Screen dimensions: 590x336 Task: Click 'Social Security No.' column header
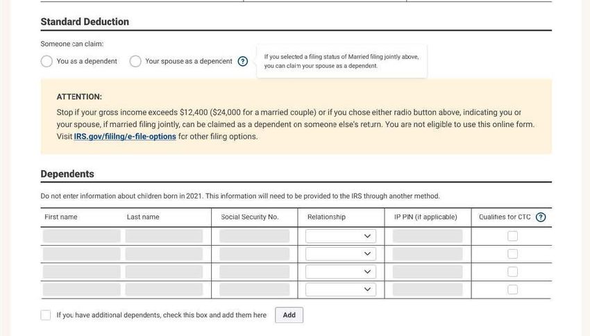click(x=250, y=217)
